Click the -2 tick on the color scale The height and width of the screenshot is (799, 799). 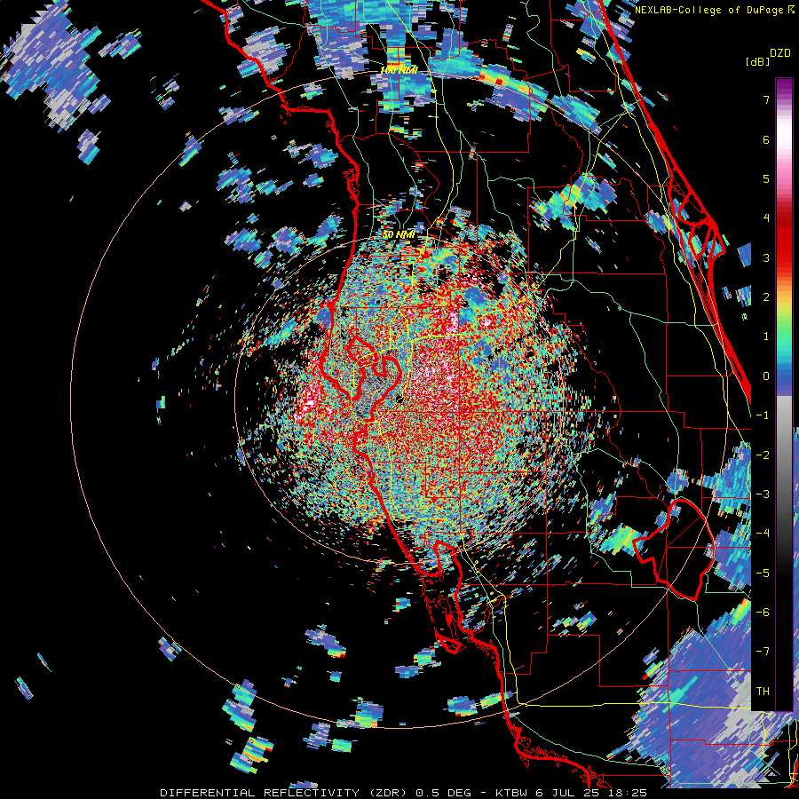click(x=763, y=455)
